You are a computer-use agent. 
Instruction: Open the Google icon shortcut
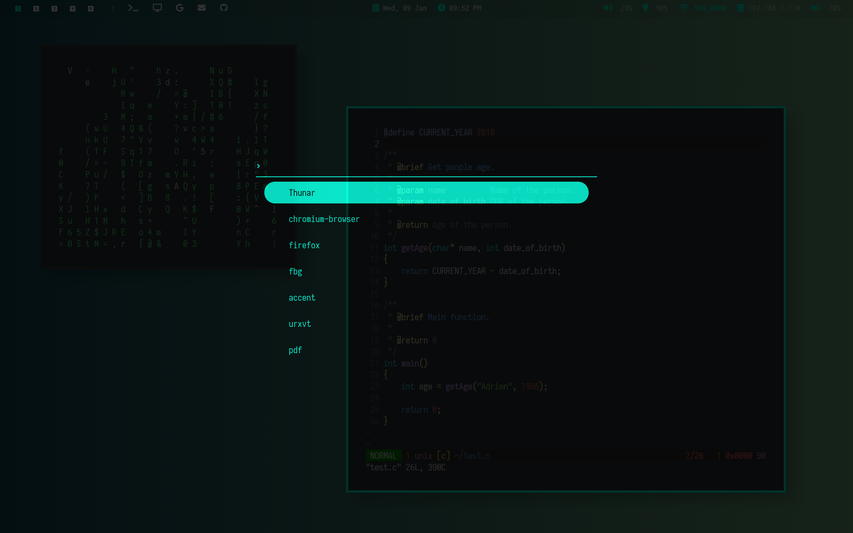(x=179, y=8)
